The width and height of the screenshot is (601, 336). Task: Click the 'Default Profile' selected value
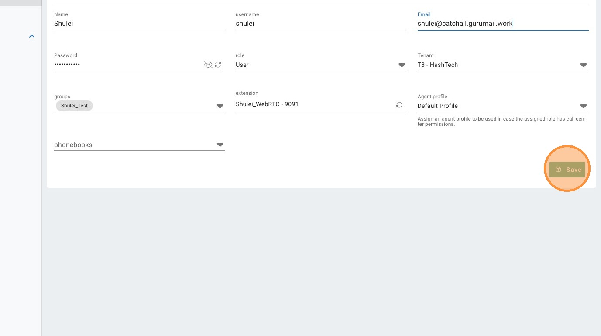click(x=437, y=106)
